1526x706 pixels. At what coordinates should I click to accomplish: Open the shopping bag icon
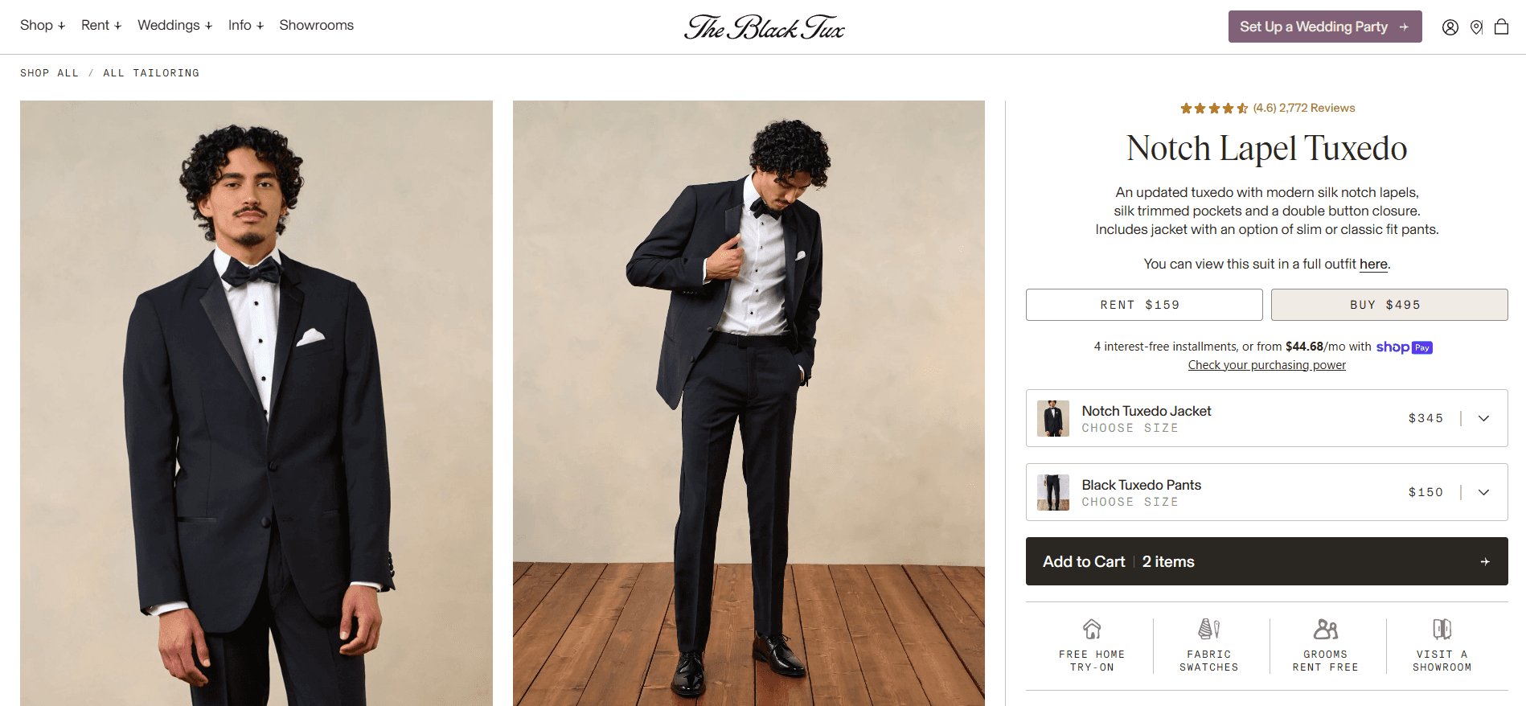coord(1502,27)
